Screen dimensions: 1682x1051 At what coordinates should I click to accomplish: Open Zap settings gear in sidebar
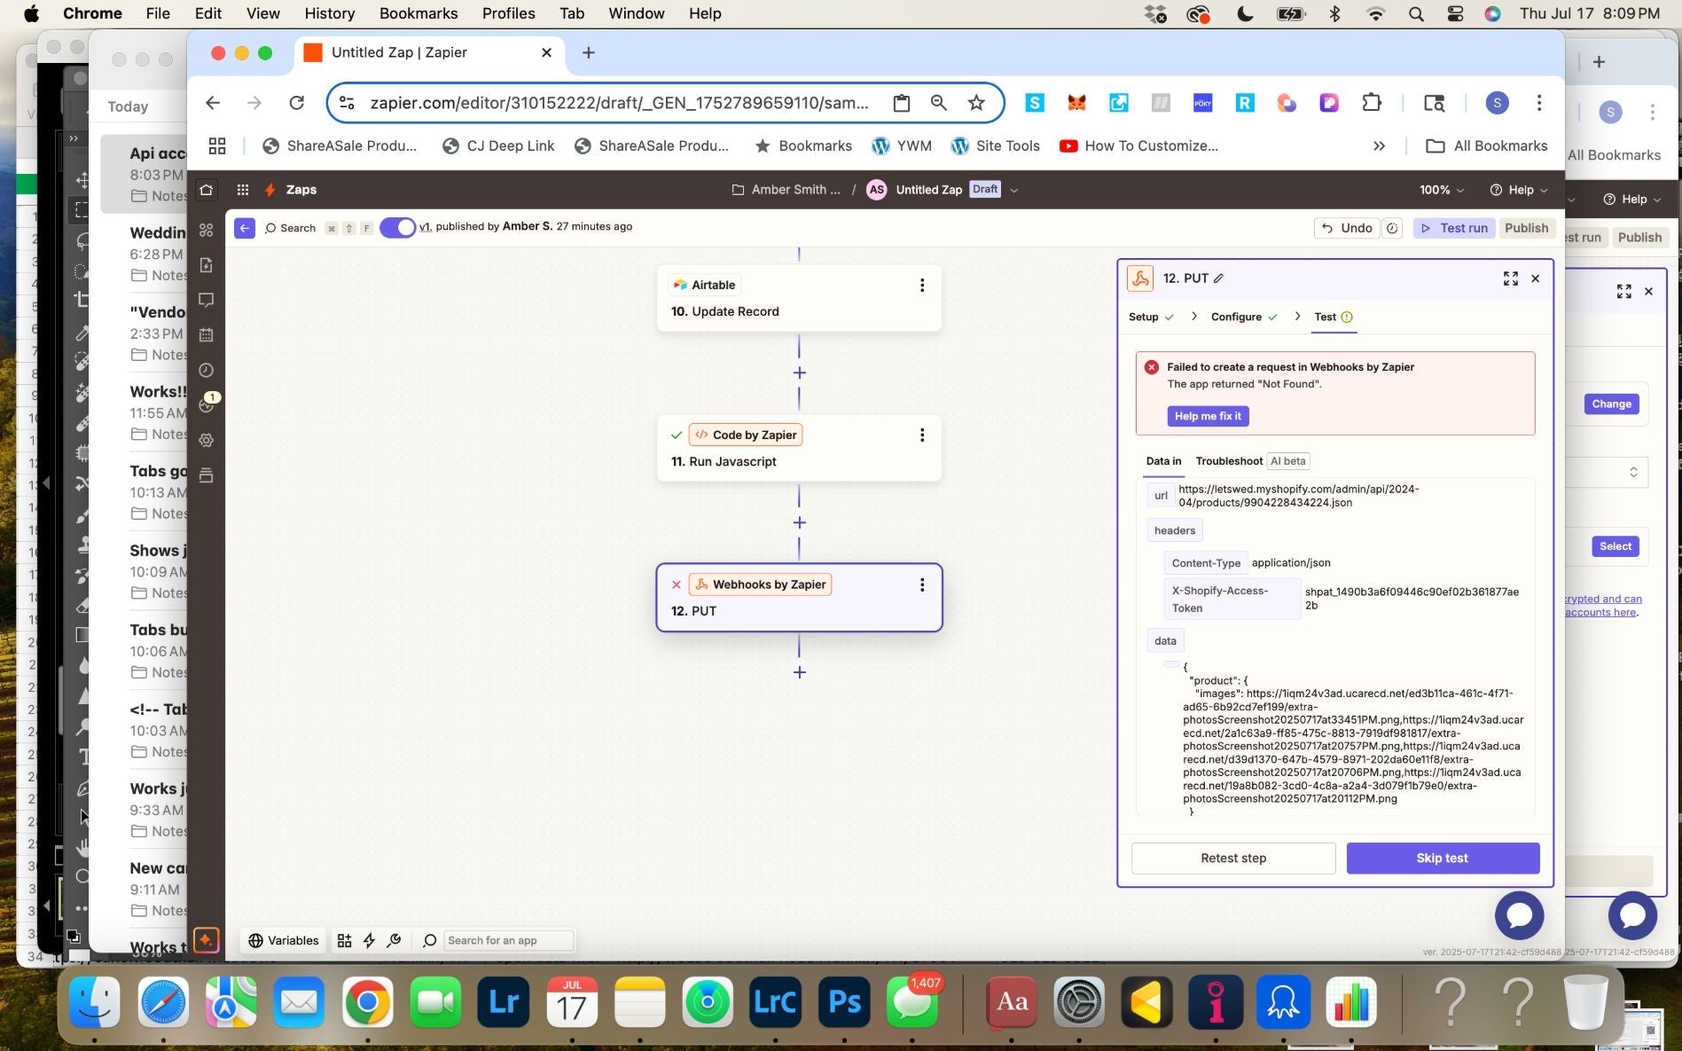[x=207, y=440]
